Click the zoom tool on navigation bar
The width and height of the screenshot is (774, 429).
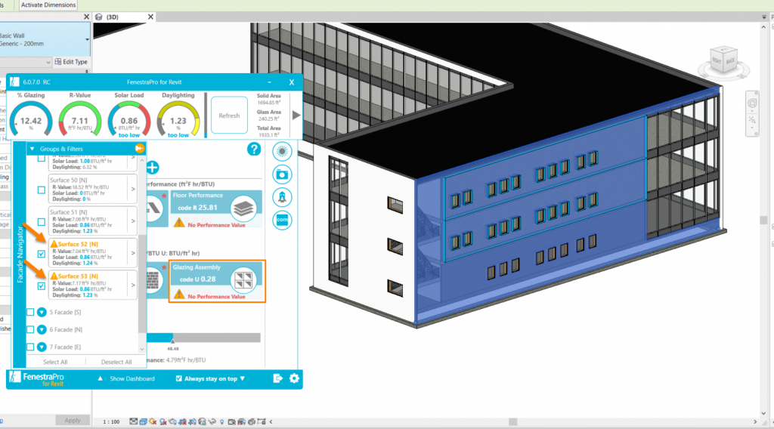[x=752, y=120]
